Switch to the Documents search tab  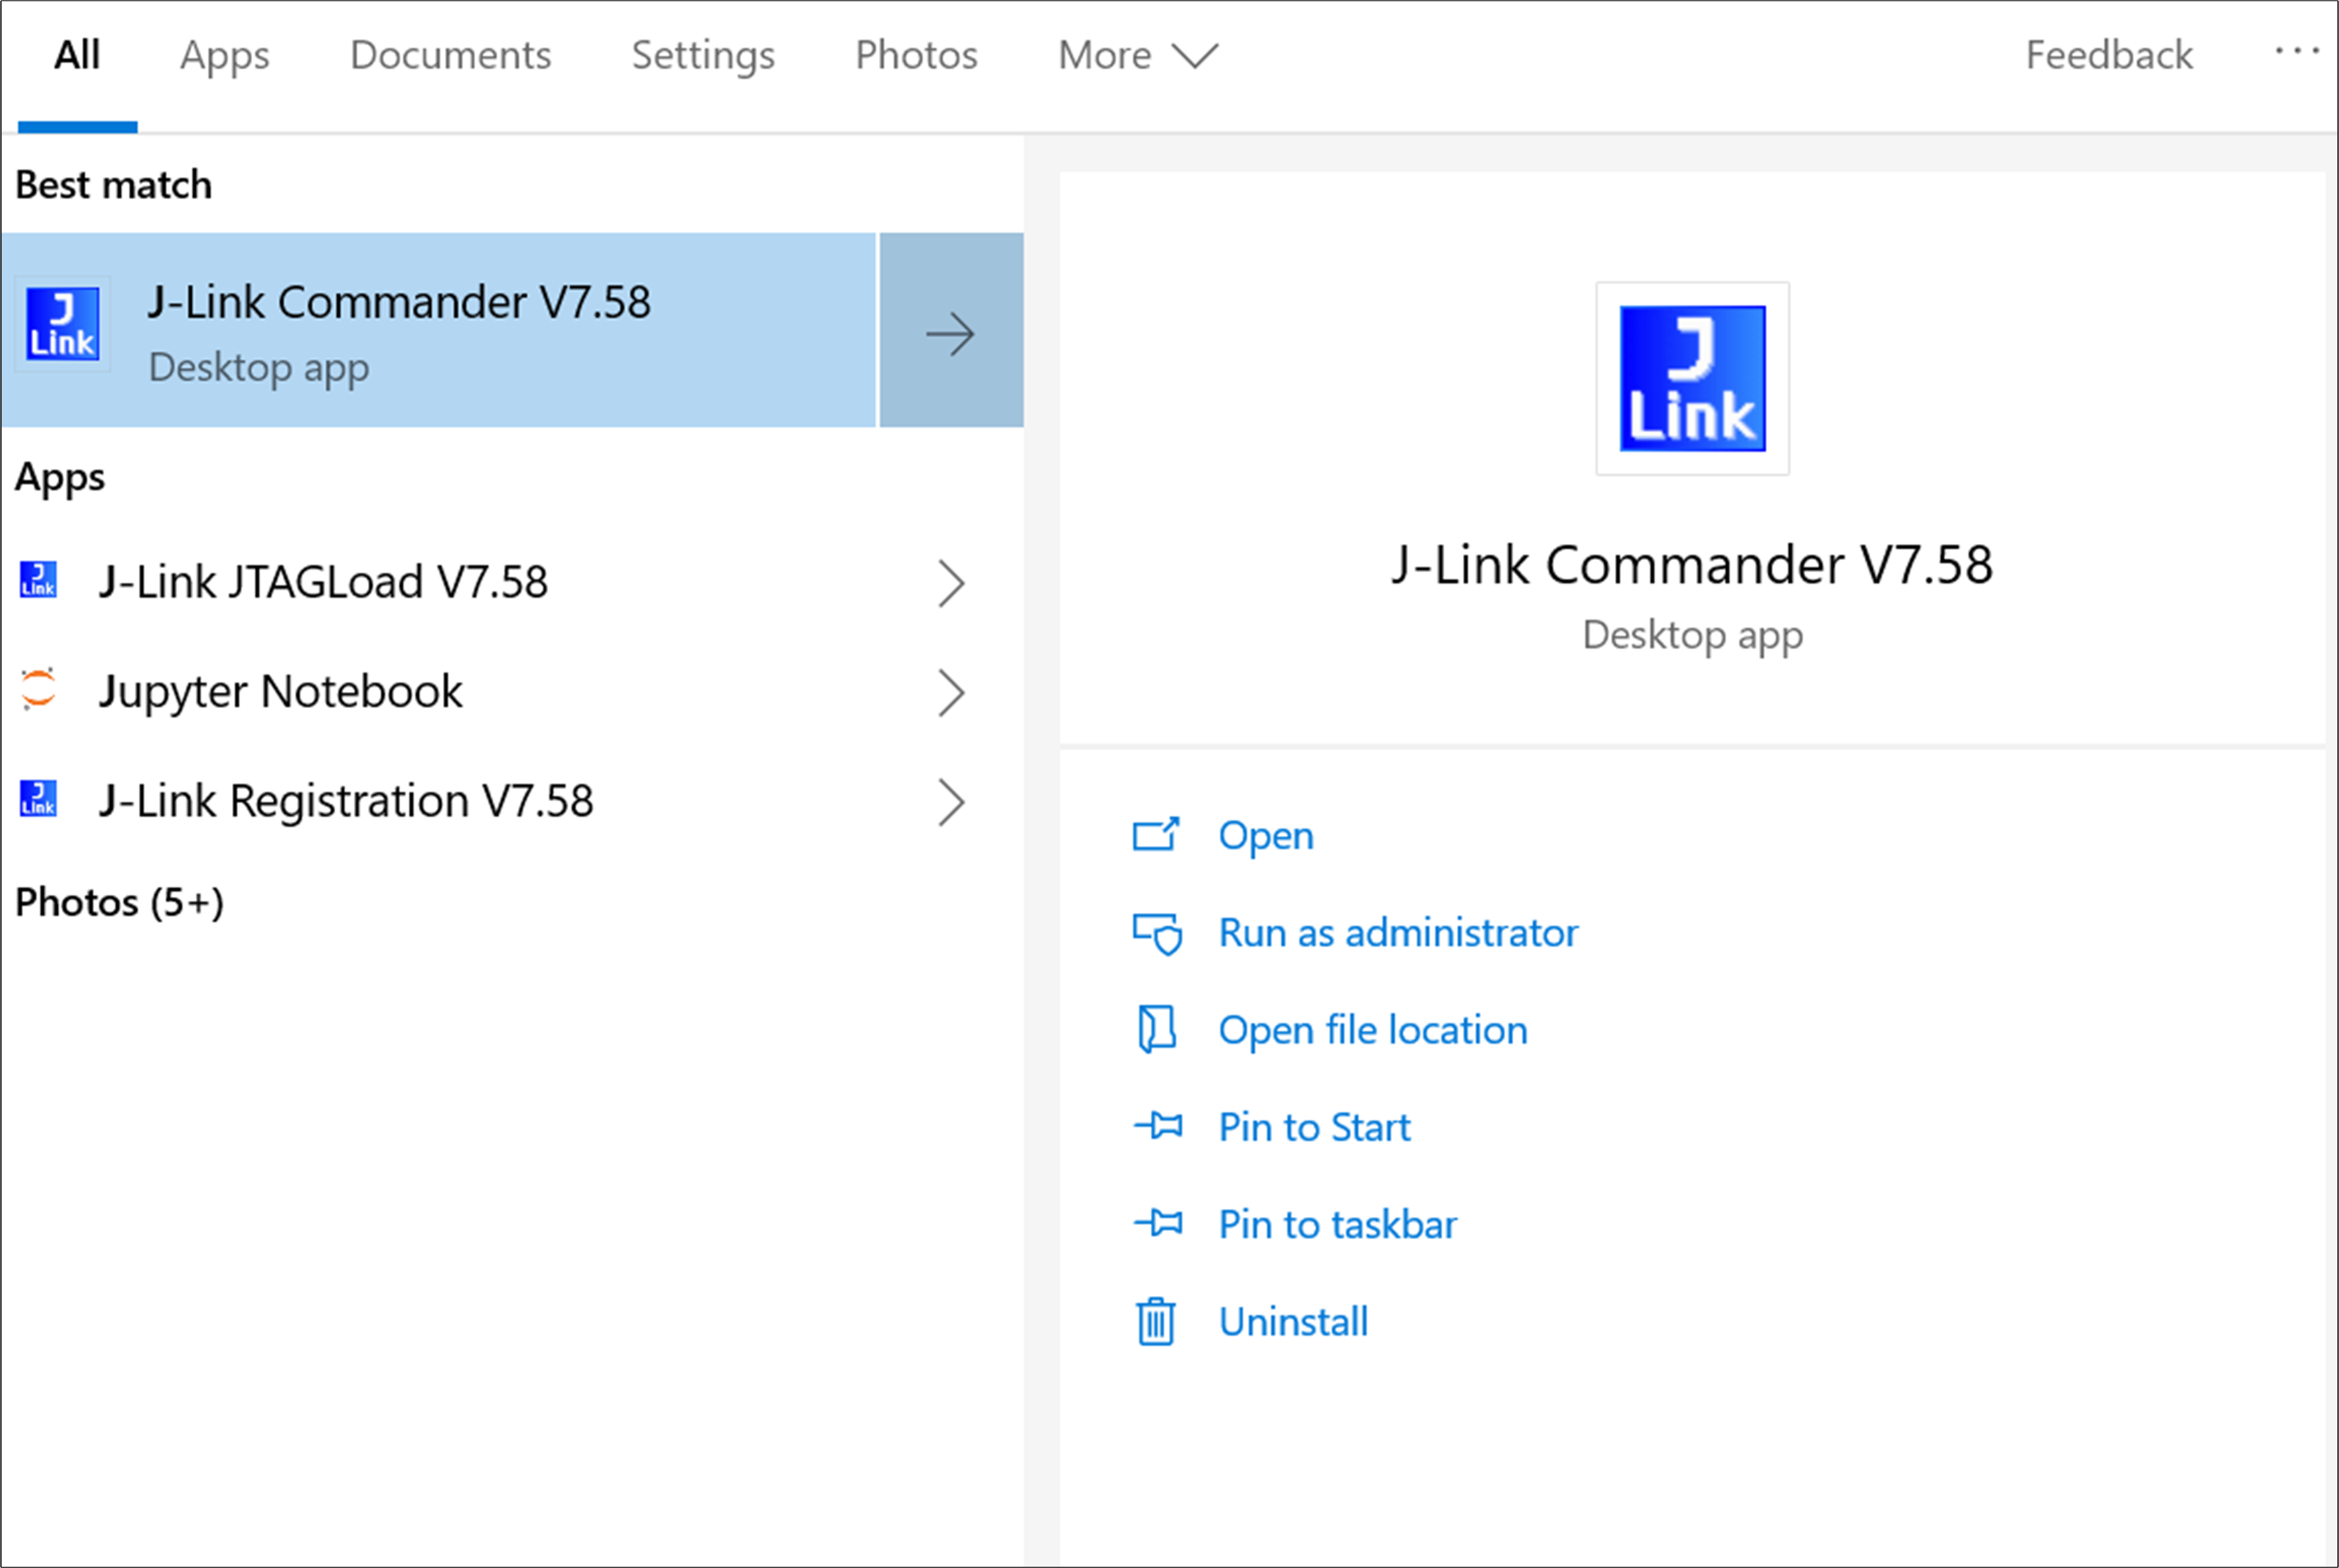(451, 55)
